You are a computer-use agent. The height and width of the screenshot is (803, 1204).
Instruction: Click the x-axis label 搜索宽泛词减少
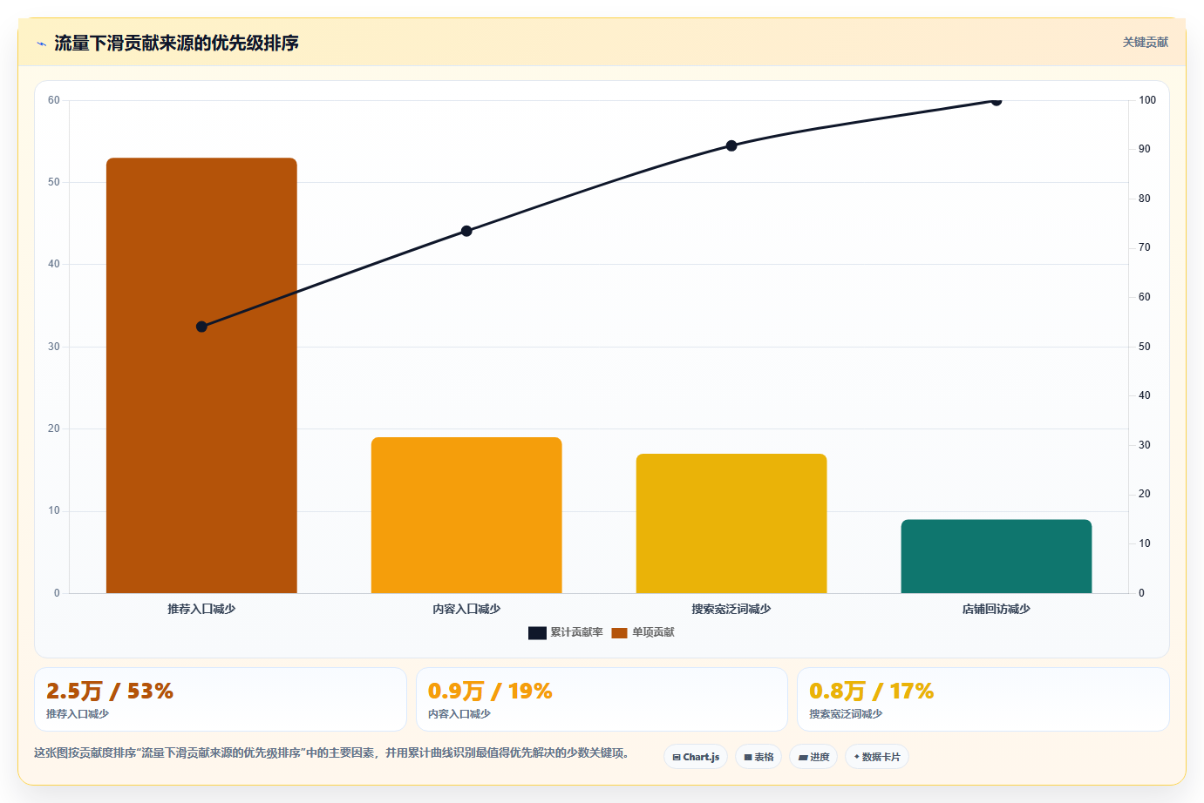click(731, 609)
